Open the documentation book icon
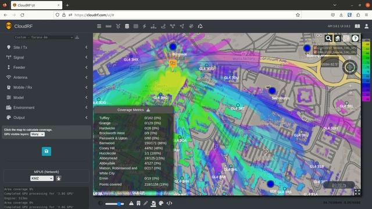 click(357, 26)
